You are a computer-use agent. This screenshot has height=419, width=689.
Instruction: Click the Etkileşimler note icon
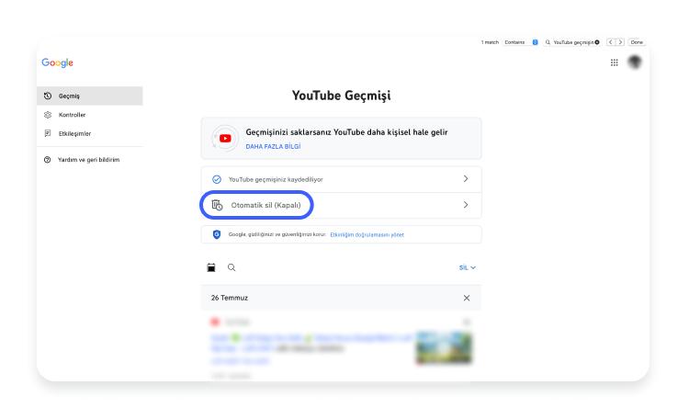pyautogui.click(x=48, y=133)
